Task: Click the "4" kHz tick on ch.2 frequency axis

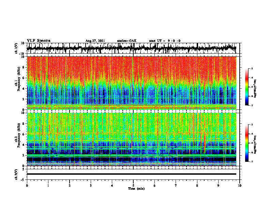Action: (x=24, y=145)
